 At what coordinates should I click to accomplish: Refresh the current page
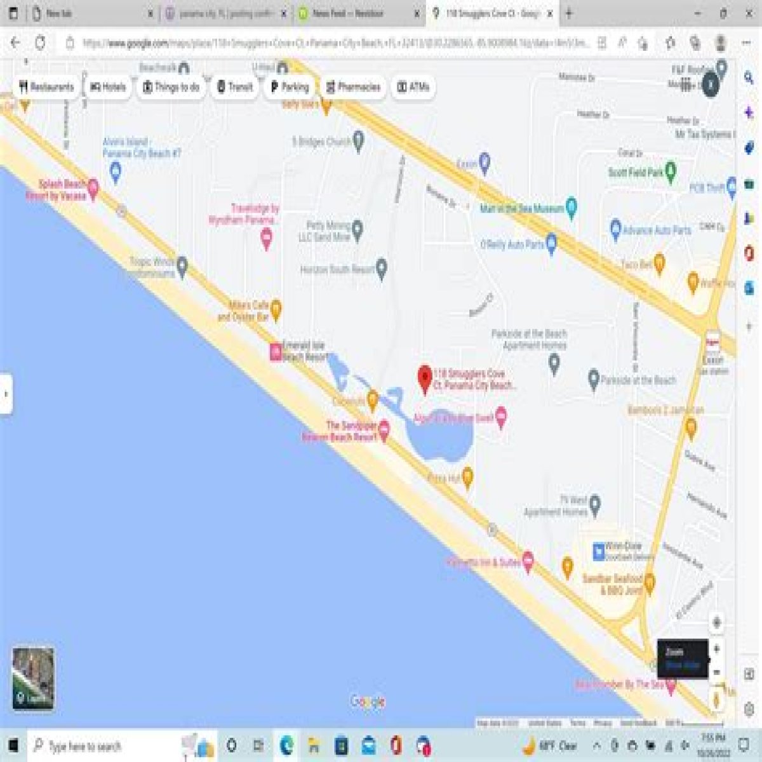click(40, 43)
